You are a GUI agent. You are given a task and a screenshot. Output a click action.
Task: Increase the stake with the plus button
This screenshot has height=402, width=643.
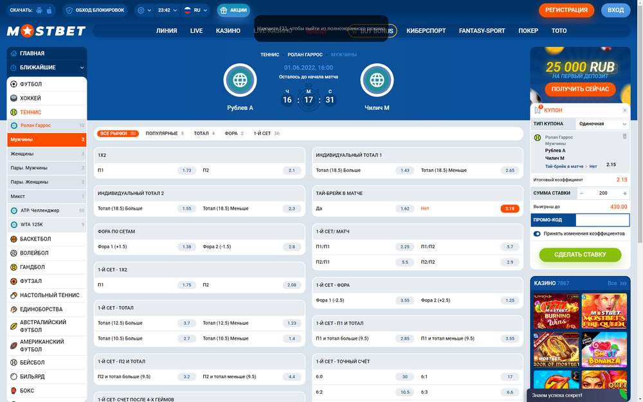625,193
